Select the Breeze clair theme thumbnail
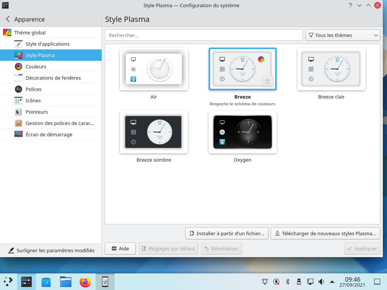Screen dimensions: 387x290 pyautogui.click(x=331, y=69)
